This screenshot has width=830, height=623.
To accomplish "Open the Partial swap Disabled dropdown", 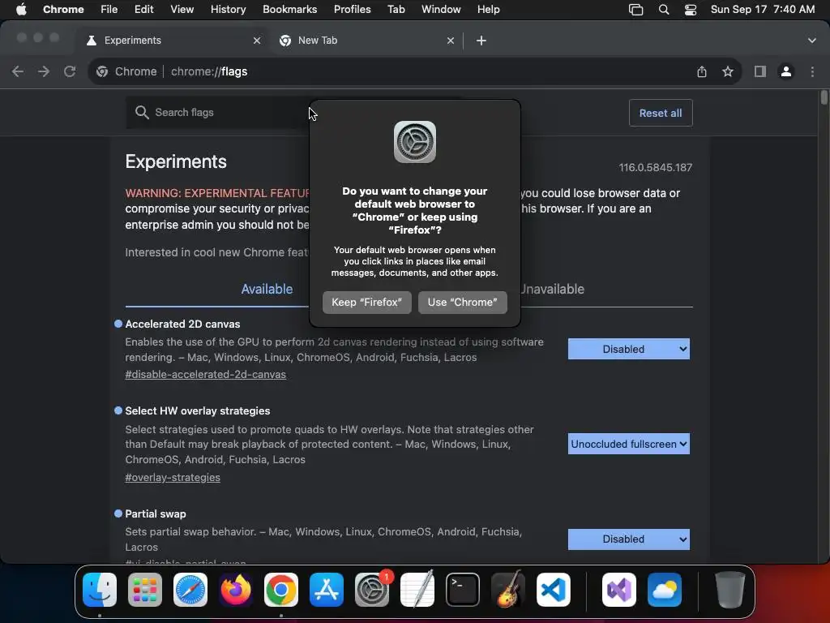I will (x=629, y=539).
